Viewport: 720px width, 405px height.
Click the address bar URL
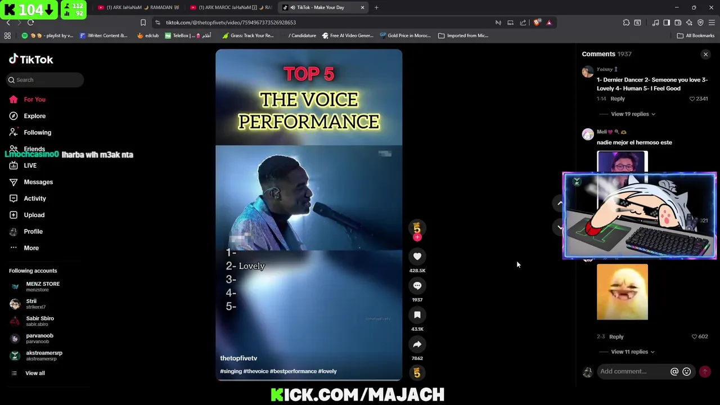coord(231,22)
